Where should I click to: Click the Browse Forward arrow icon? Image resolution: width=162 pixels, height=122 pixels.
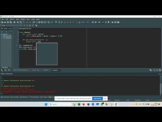(x=88, y=22)
